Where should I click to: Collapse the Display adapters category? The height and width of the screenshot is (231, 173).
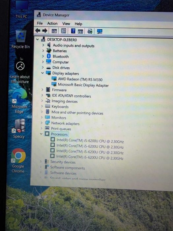[x=43, y=73]
